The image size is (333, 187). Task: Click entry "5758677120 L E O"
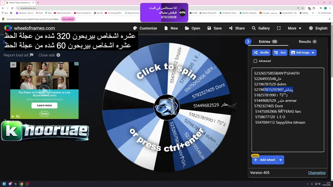[270, 117]
